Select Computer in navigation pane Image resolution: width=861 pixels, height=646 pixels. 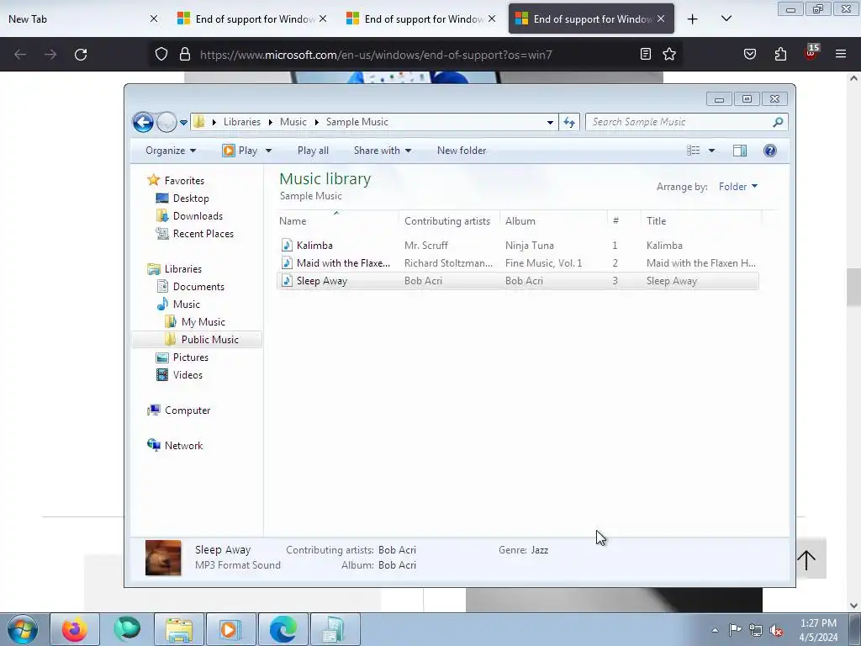[x=188, y=410]
